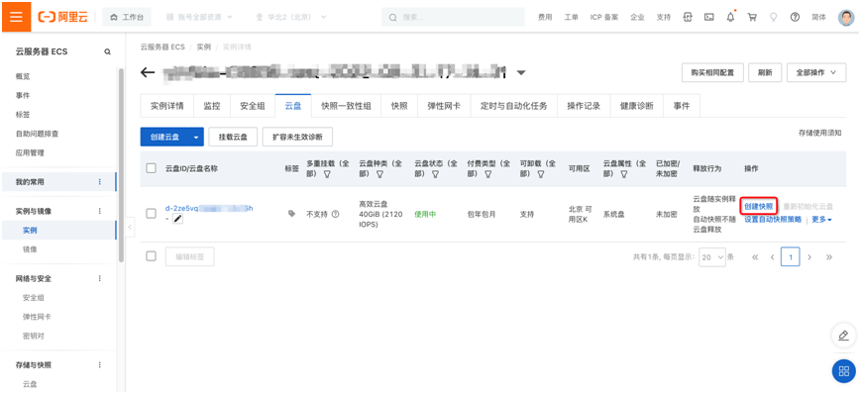Screen dimensions: 861x394
Task: Switch to the 安全组 tab
Action: coord(253,106)
